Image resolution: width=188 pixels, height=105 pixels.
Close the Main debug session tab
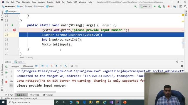pyautogui.click(x=24, y=62)
